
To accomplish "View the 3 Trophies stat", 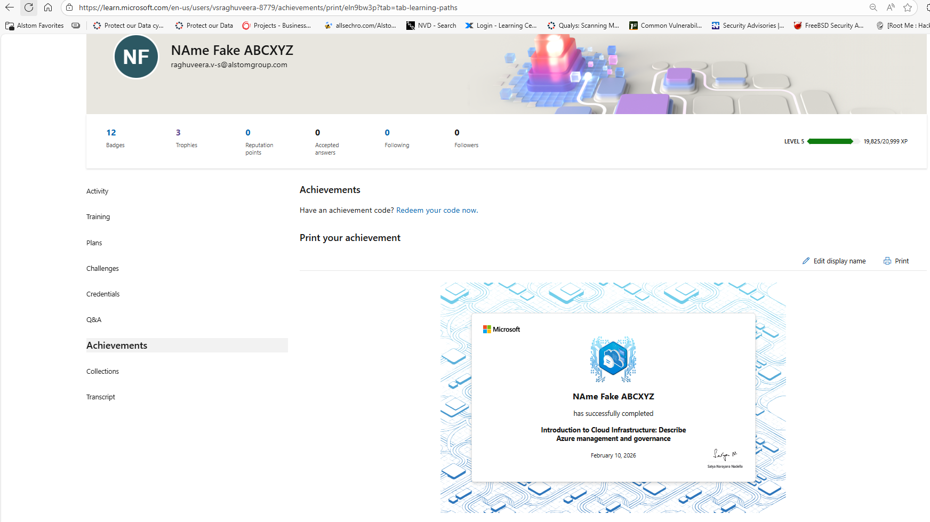I will (x=187, y=138).
